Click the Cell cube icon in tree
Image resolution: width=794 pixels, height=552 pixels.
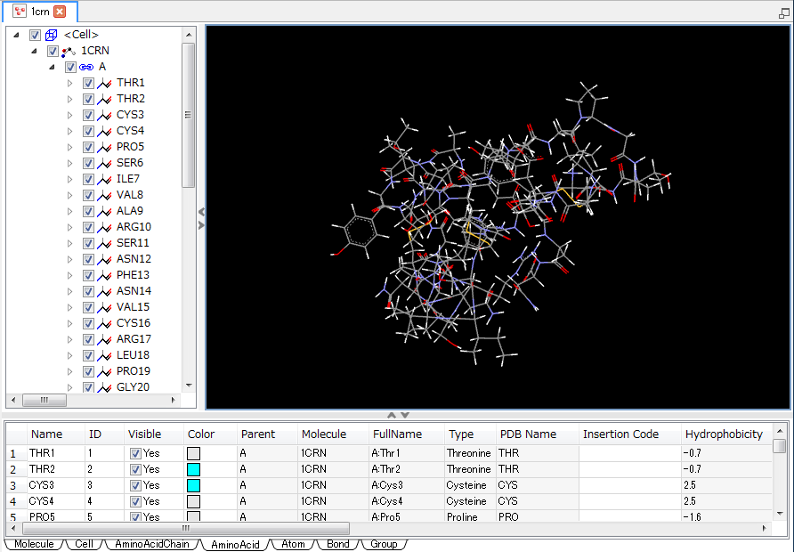coord(52,35)
